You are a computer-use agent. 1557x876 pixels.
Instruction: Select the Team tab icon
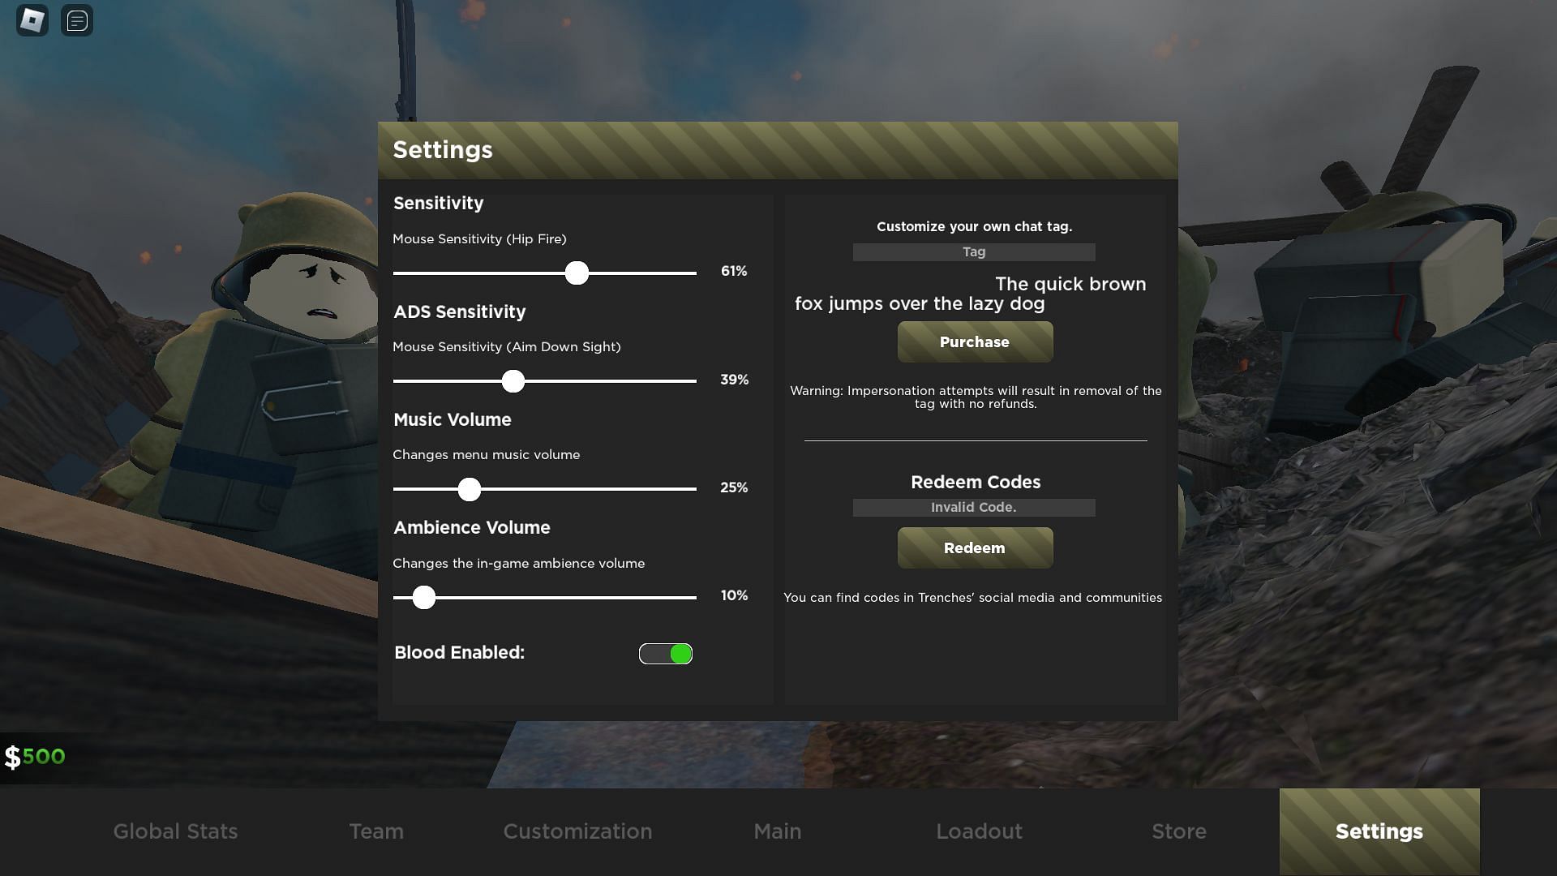click(x=375, y=832)
